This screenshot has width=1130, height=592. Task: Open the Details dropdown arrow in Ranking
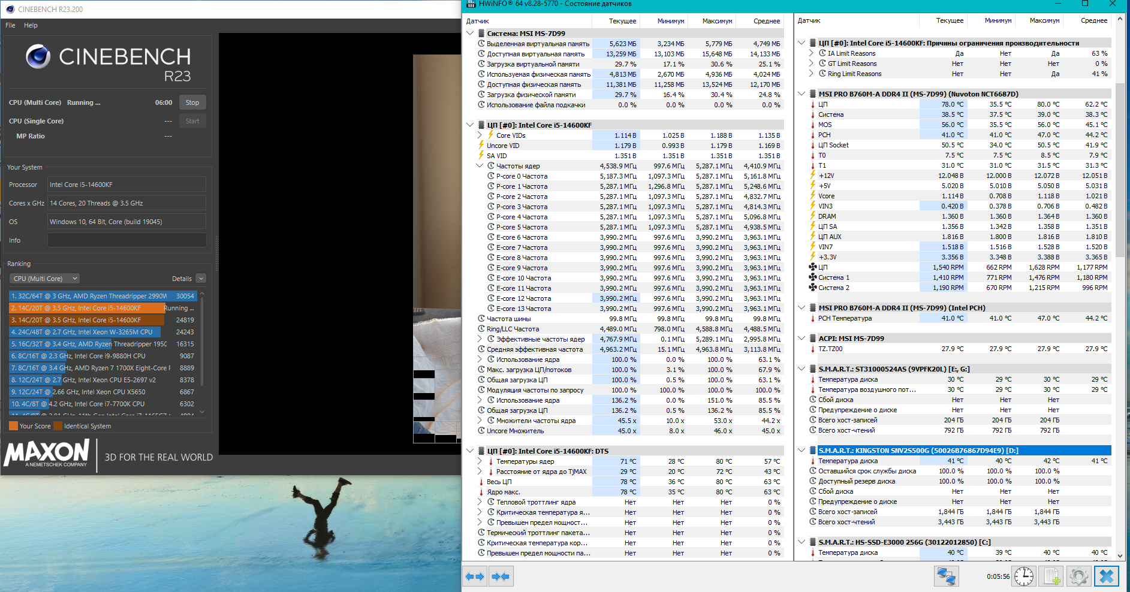click(x=201, y=279)
